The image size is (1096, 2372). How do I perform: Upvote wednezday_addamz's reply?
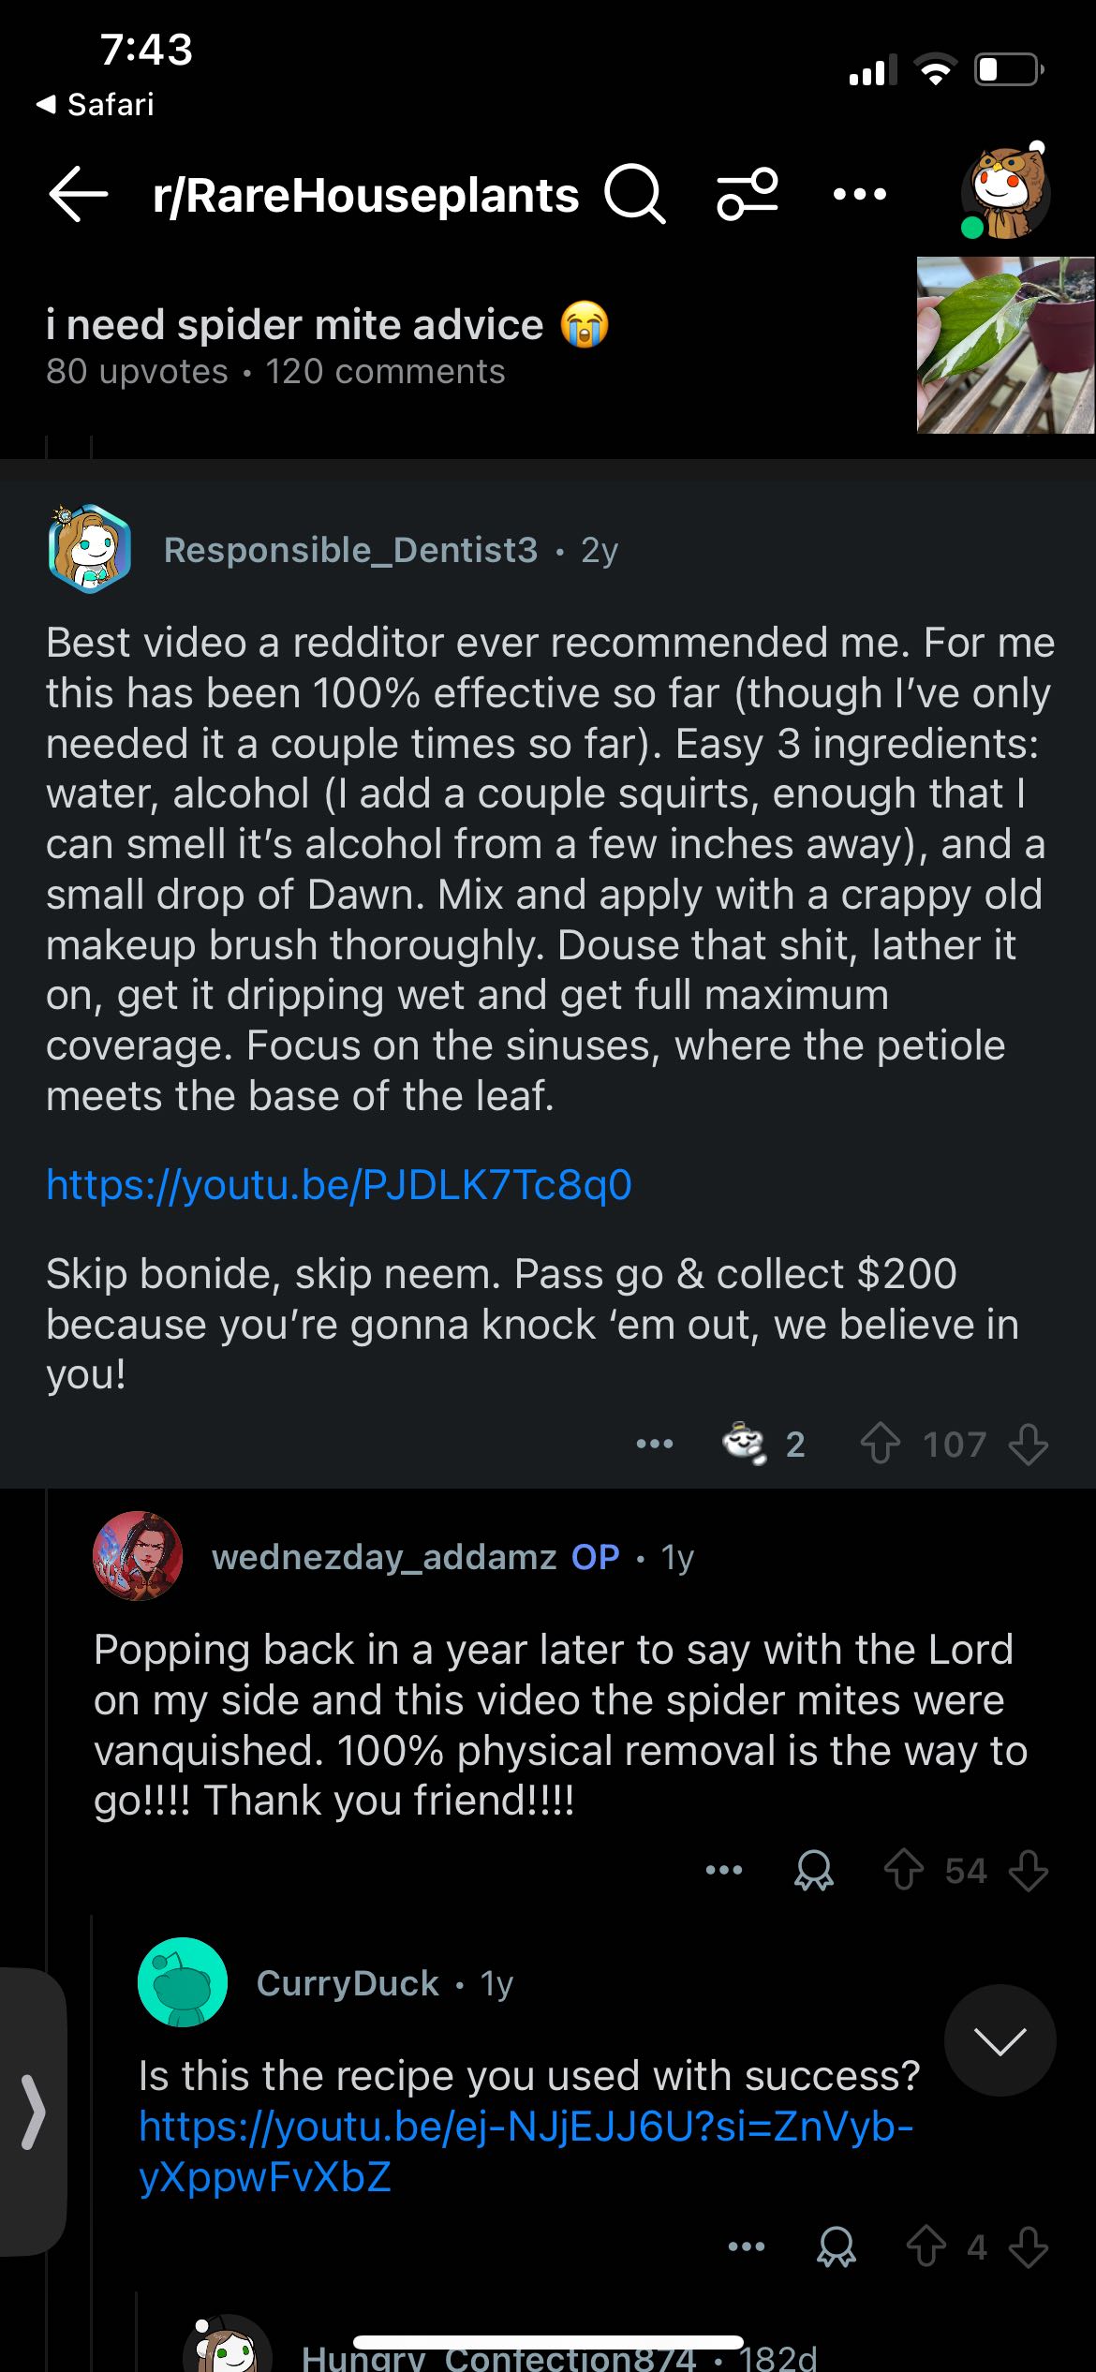coord(904,1871)
